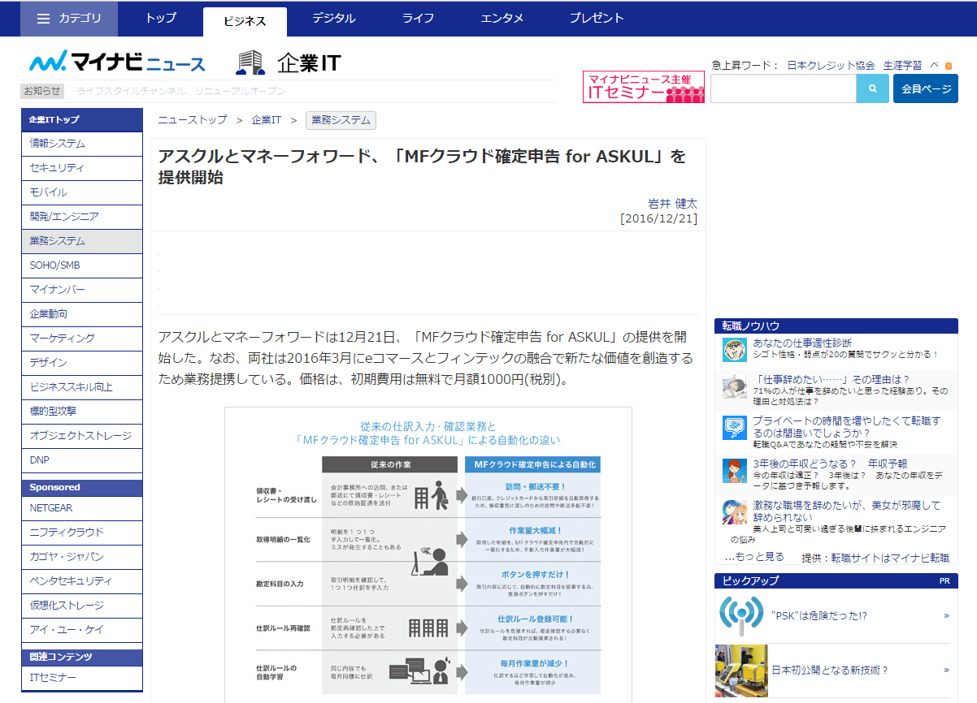Click the thumbnail icon for あなたの仕事適性診断

coord(735,350)
